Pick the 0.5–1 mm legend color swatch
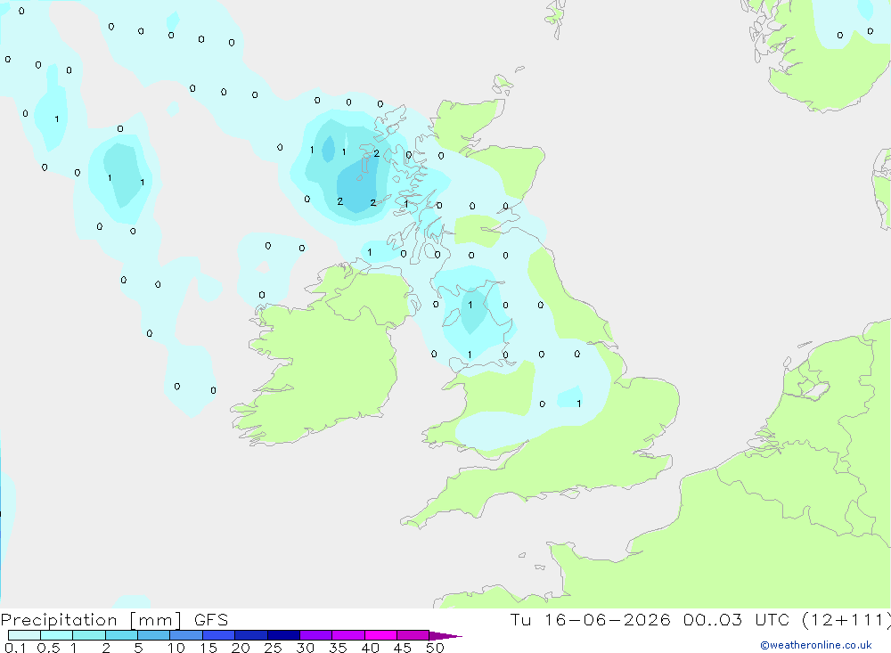Viewport: 891px width, 653px height. [x=57, y=635]
